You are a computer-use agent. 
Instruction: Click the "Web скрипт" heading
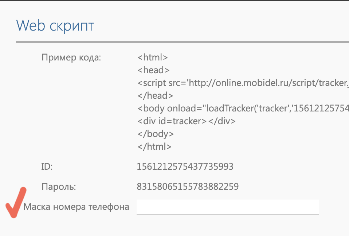(x=55, y=25)
